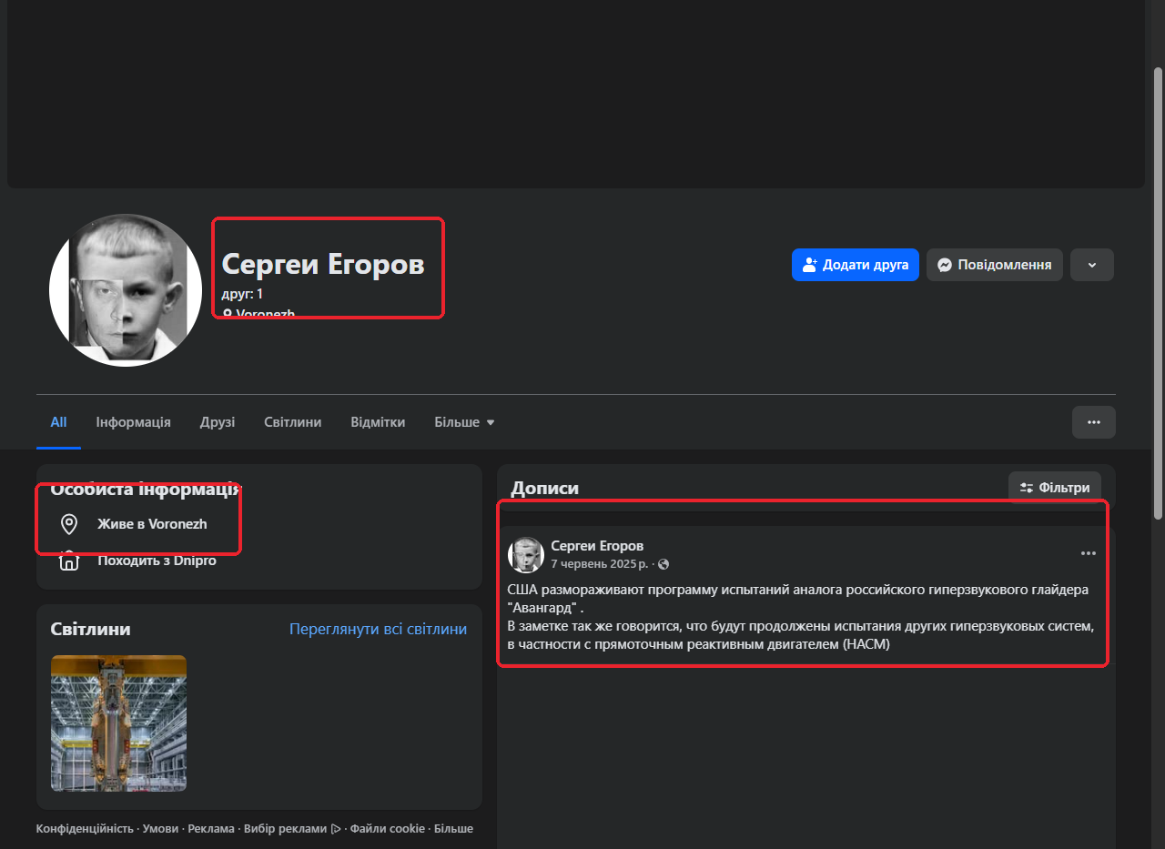Open the rocket hangar photo thumbnail
The width and height of the screenshot is (1165, 849).
click(118, 723)
